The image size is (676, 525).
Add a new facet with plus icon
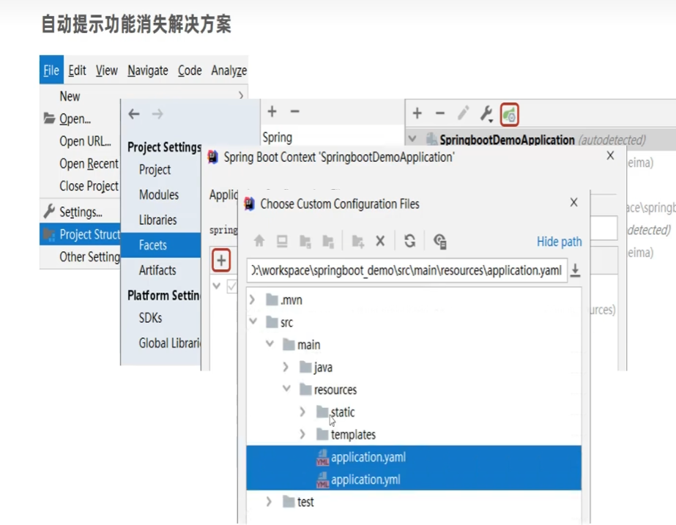coord(272,111)
